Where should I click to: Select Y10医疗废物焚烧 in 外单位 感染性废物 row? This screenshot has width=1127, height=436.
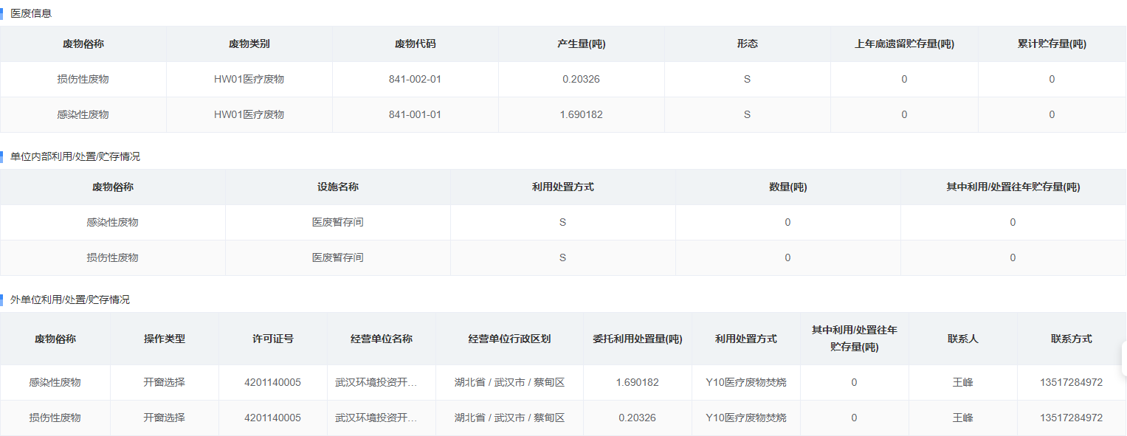click(x=746, y=382)
